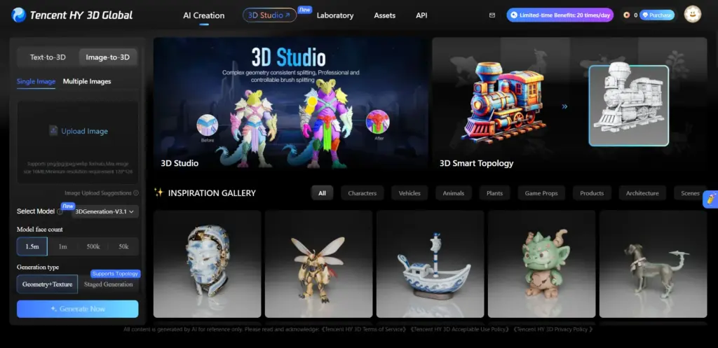This screenshot has width=718, height=348.
Task: Click the Supports Topology tooltip badge
Action: tap(116, 274)
